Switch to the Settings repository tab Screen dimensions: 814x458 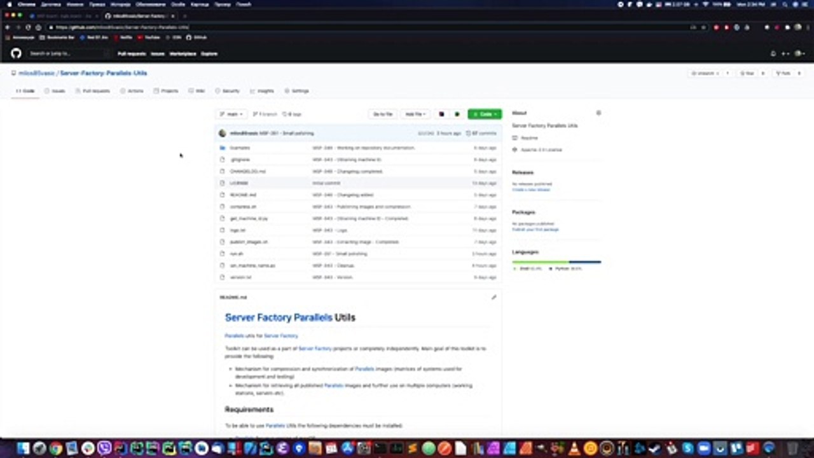coord(296,91)
